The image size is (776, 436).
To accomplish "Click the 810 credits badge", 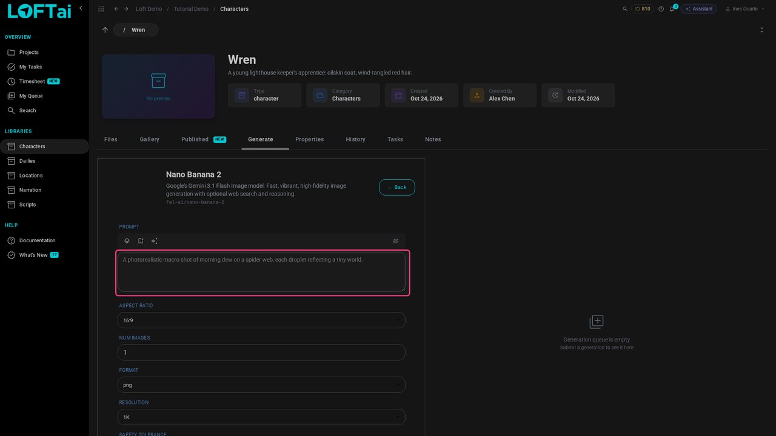I will (643, 9).
